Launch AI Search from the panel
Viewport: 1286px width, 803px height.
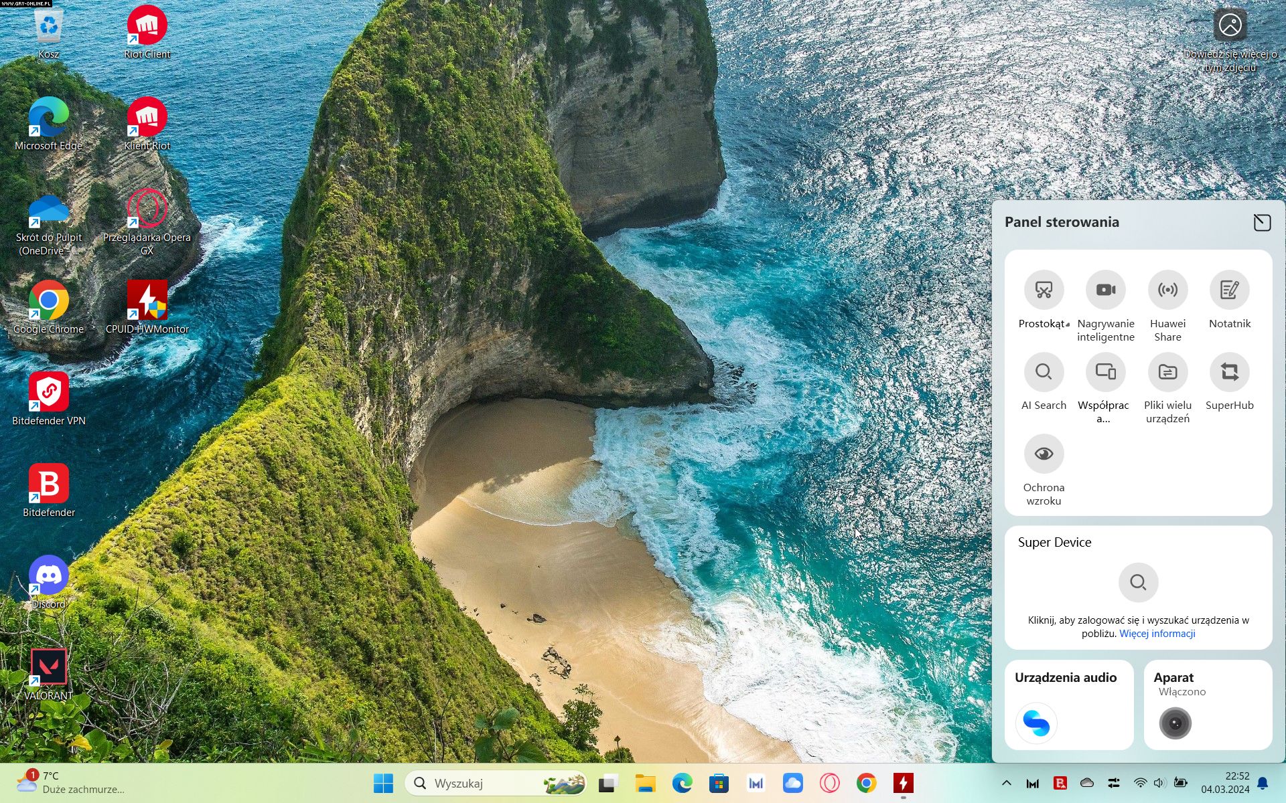[1044, 372]
